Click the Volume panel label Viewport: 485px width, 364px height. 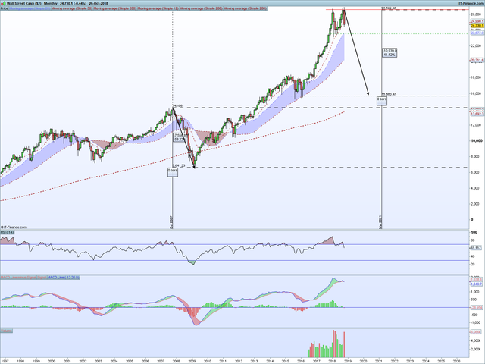coord(6,331)
